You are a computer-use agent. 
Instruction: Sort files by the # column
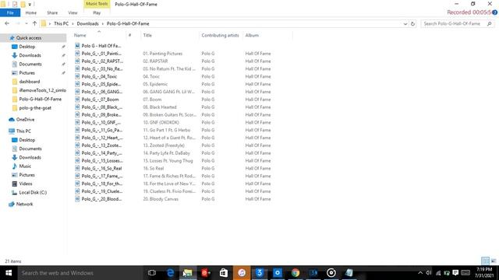point(130,35)
